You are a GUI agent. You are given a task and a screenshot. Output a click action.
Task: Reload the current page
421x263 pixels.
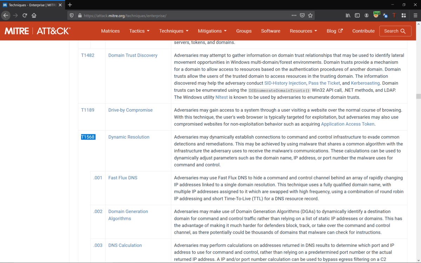click(25, 15)
